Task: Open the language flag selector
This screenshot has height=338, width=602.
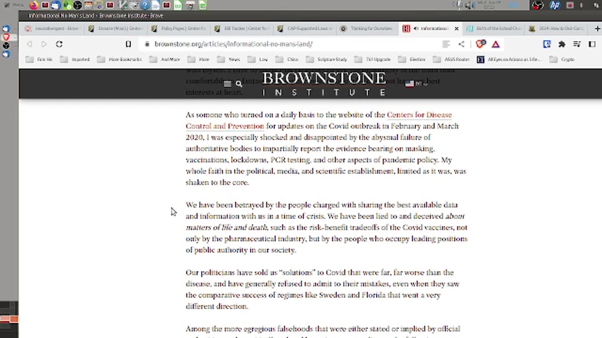Action: coord(416,83)
